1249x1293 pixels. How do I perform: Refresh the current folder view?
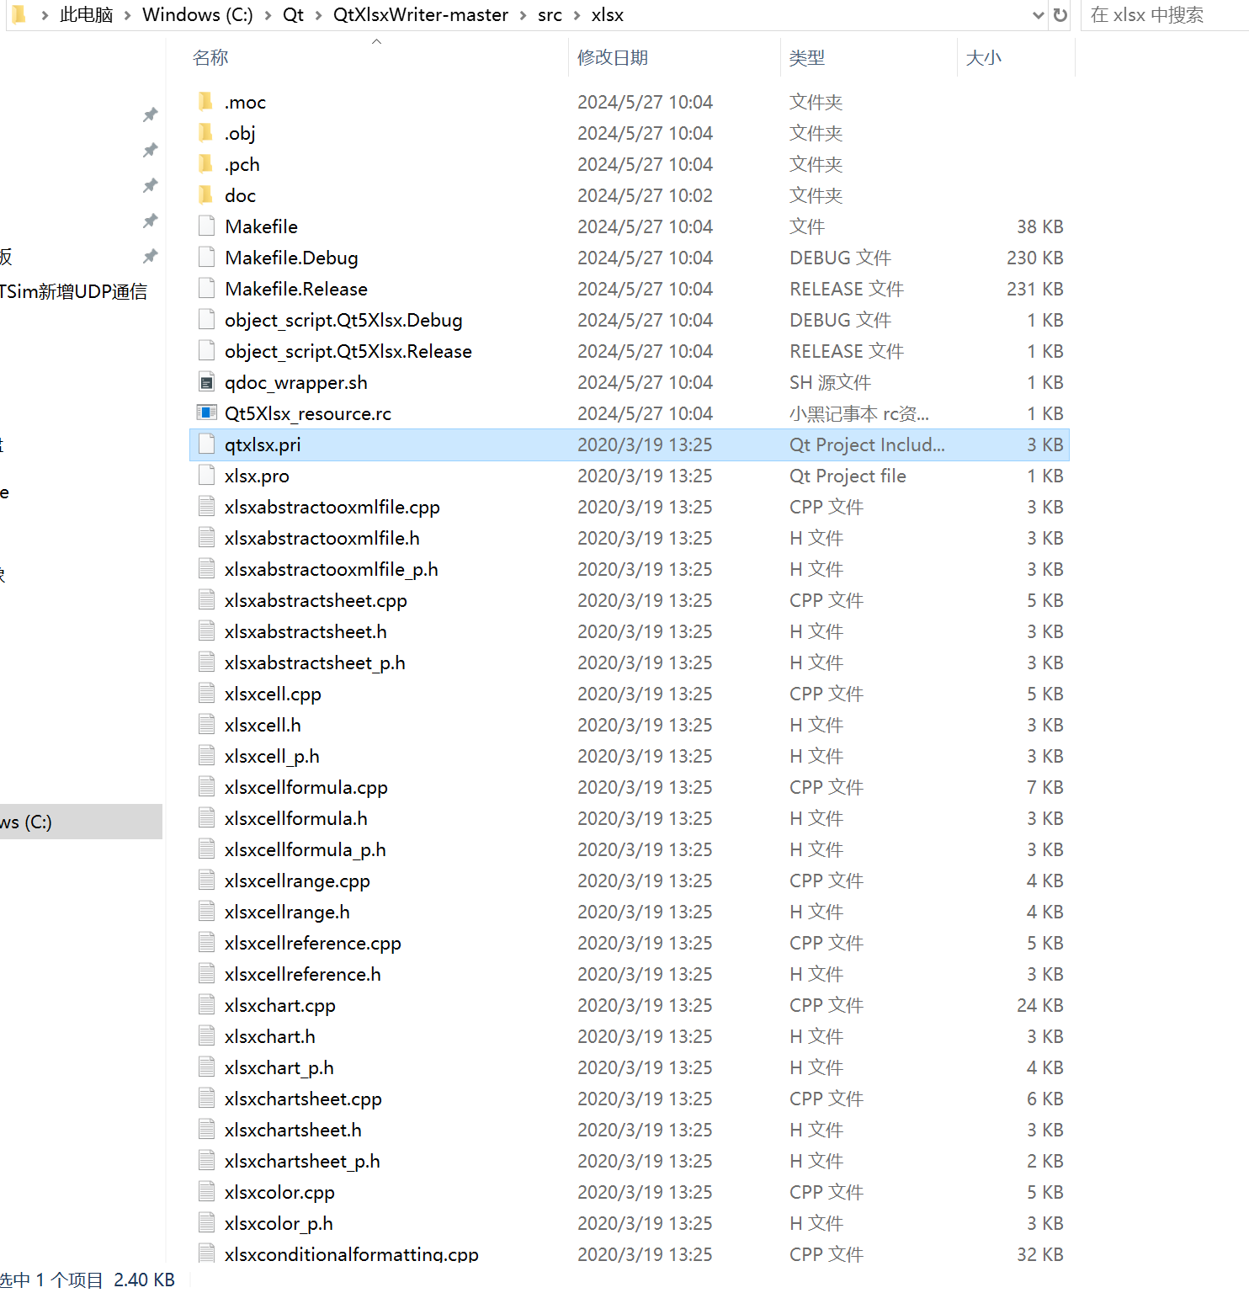[x=1060, y=15]
